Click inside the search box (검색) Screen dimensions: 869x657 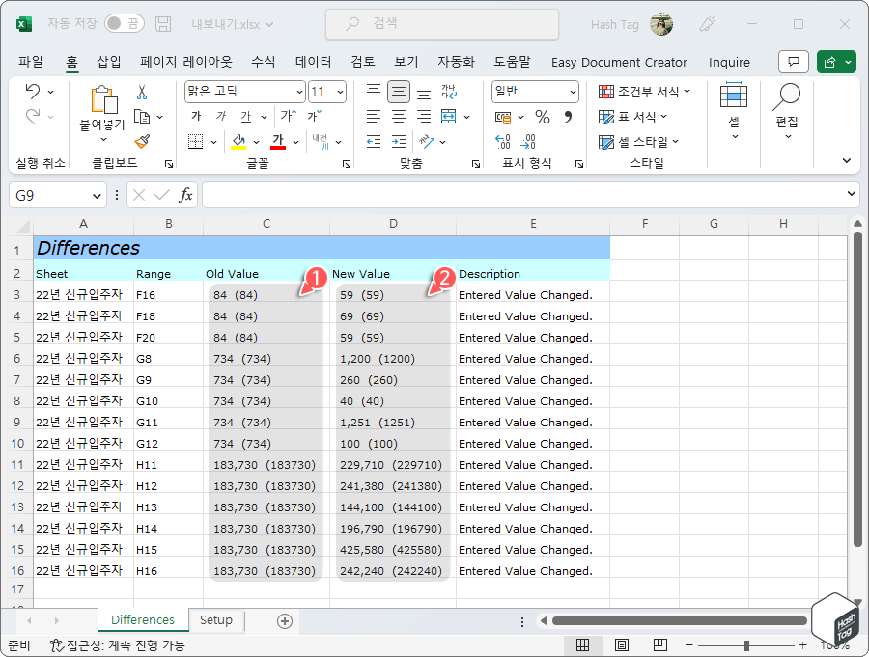[x=442, y=24]
